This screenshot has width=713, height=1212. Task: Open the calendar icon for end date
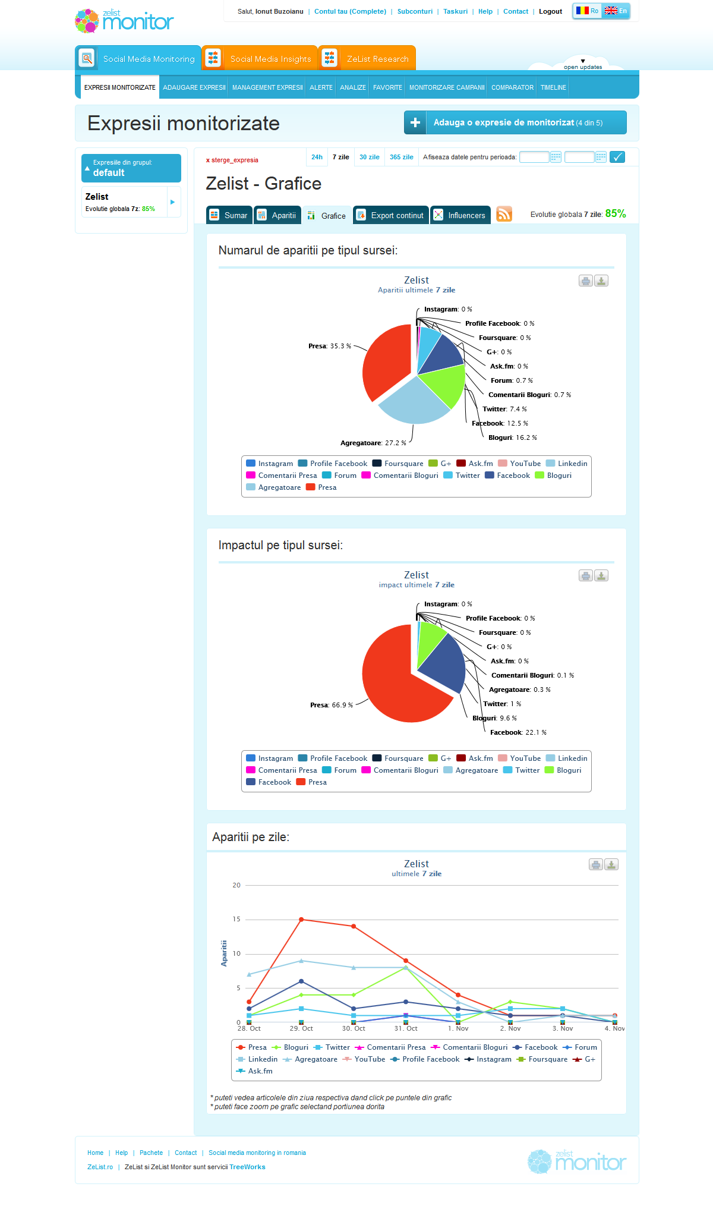[x=601, y=157]
